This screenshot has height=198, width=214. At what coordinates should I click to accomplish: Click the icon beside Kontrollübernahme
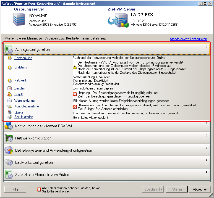pos(9,106)
